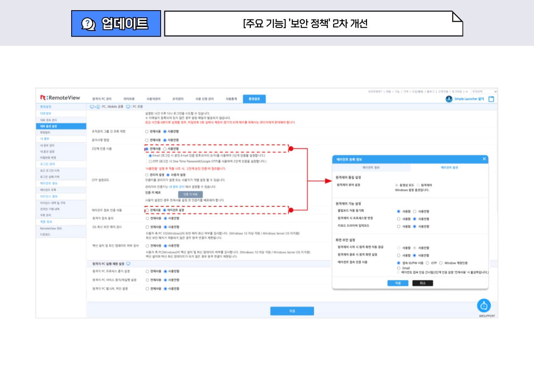Open 에이전트 목록 in sidebar
This screenshot has height=378, width=534.
click(48, 190)
